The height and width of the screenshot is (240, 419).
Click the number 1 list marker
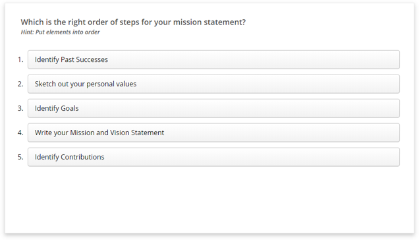coord(20,59)
